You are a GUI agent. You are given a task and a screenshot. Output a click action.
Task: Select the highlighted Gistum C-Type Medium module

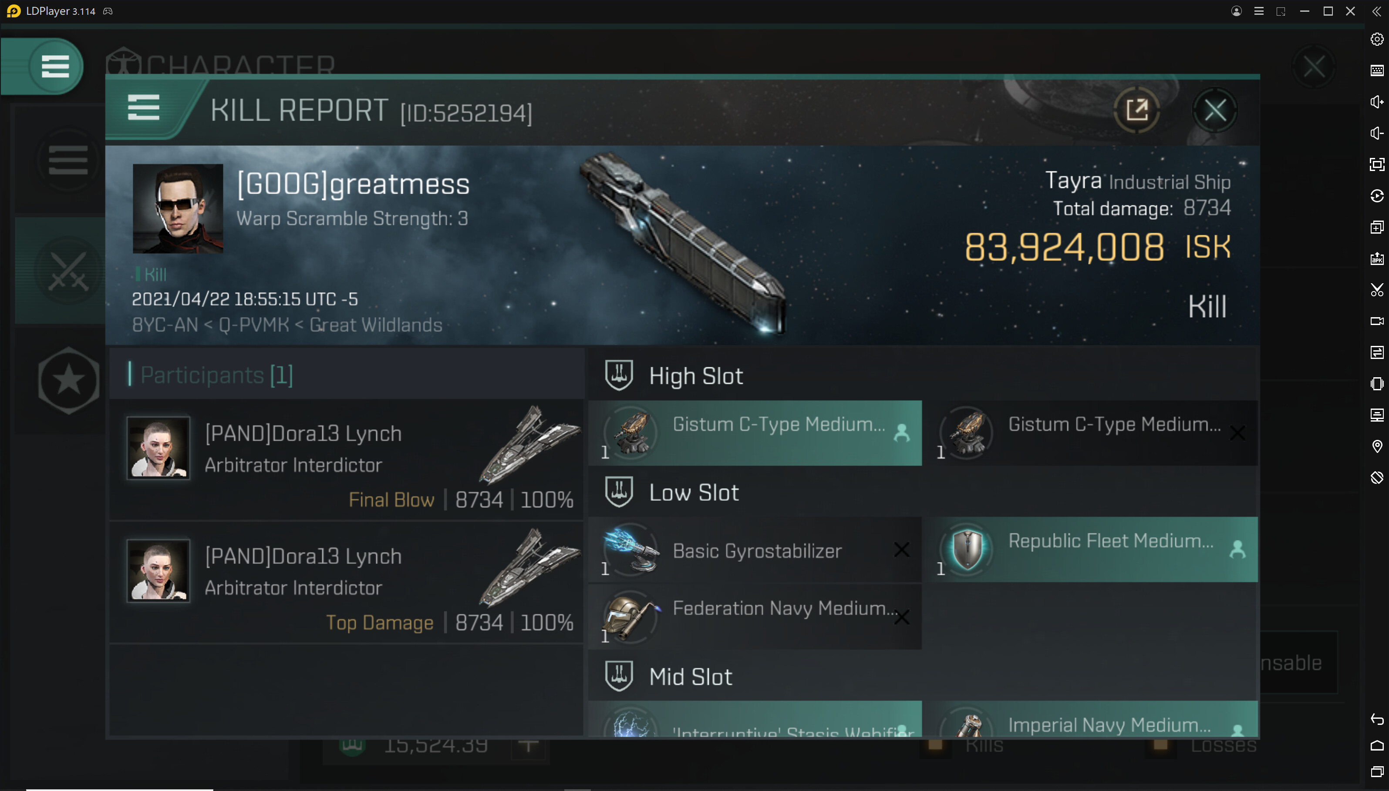coord(755,433)
